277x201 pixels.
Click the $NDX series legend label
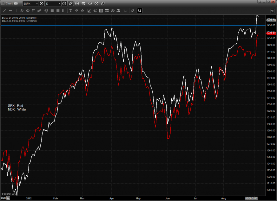(x=19, y=21)
